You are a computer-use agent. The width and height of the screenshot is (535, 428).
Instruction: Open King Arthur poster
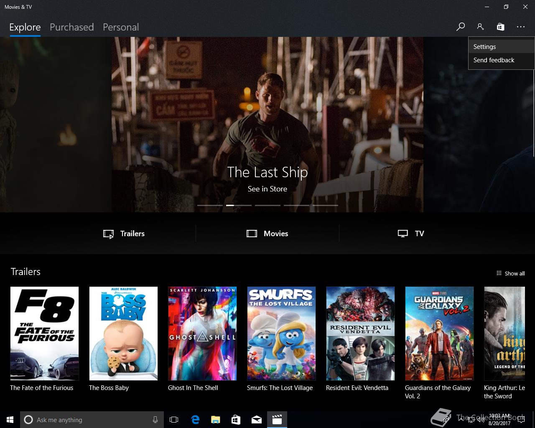pos(504,334)
